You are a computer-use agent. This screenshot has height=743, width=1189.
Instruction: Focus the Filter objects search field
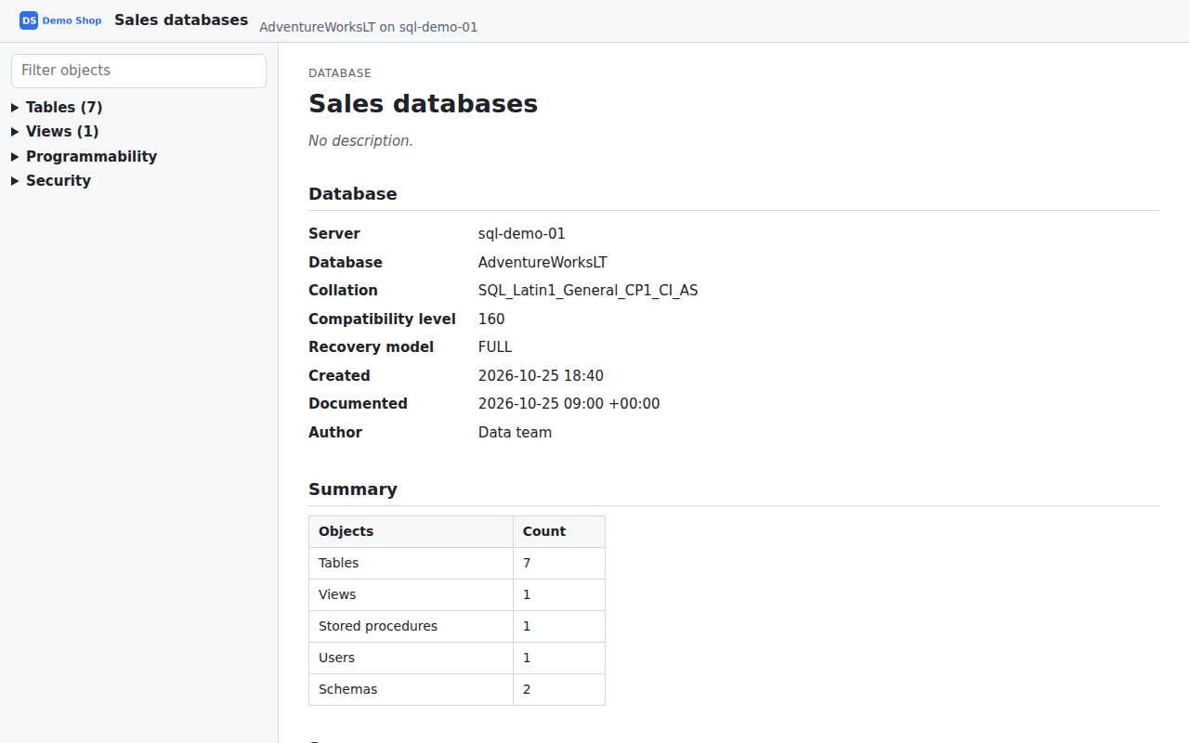pos(138,71)
